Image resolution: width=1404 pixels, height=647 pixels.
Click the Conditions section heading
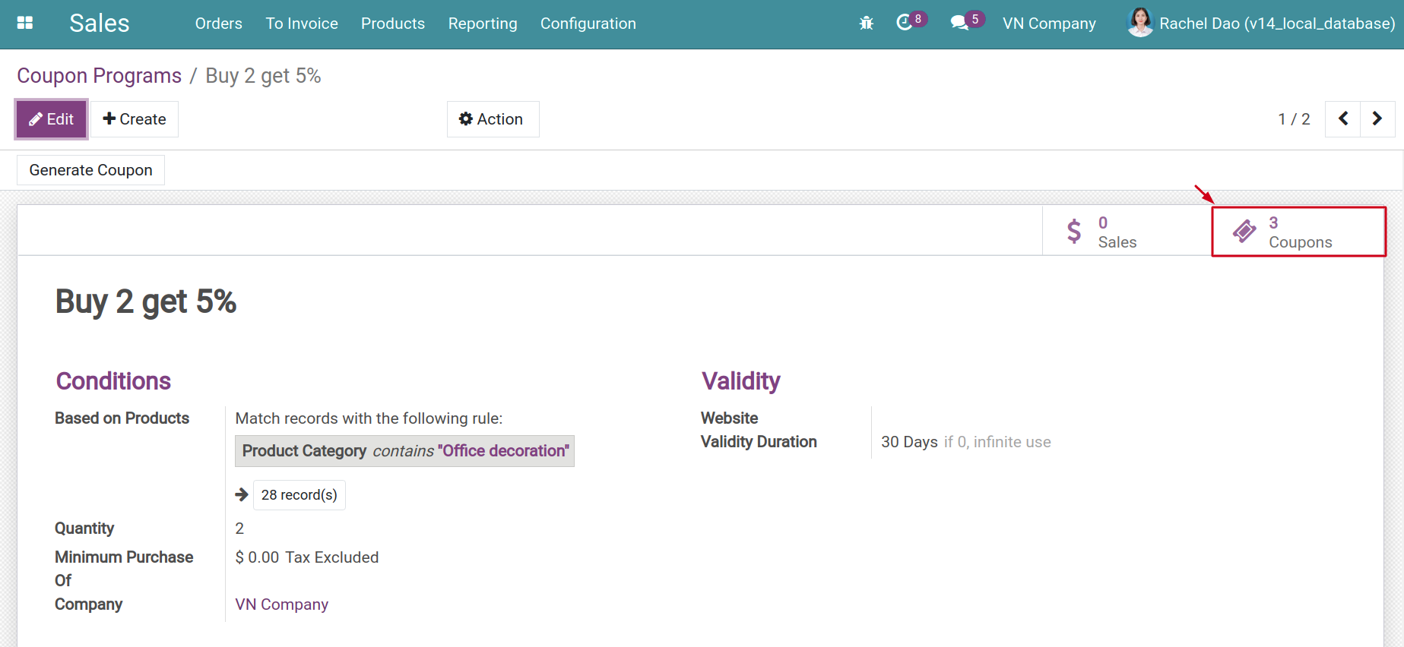[x=113, y=381]
